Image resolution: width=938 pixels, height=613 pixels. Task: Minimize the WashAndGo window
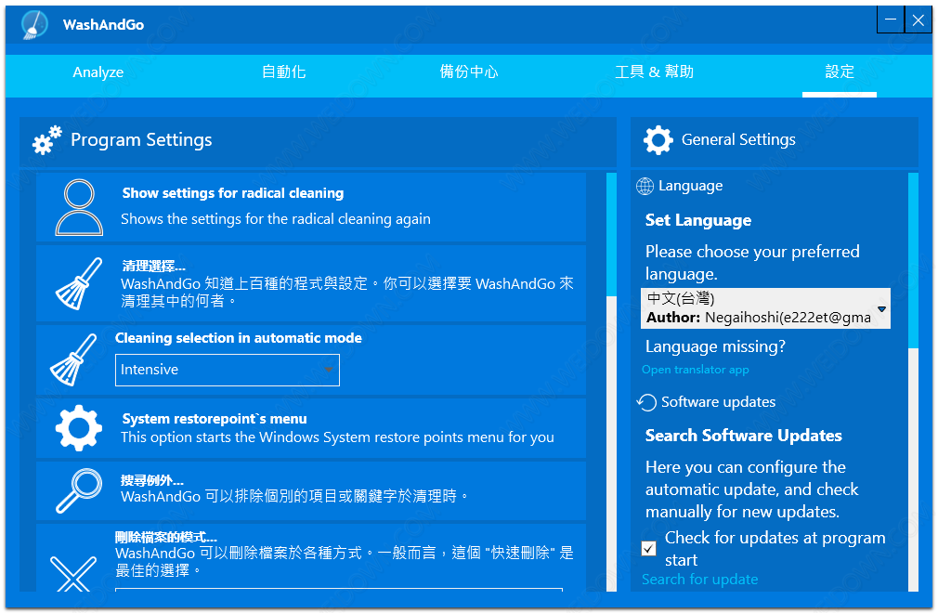tap(891, 20)
